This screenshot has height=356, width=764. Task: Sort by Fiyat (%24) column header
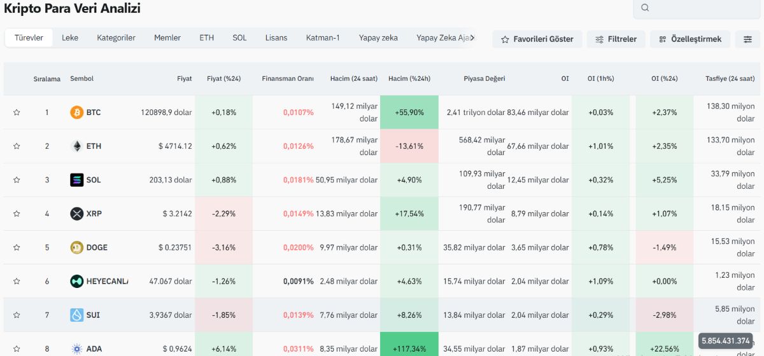(224, 79)
